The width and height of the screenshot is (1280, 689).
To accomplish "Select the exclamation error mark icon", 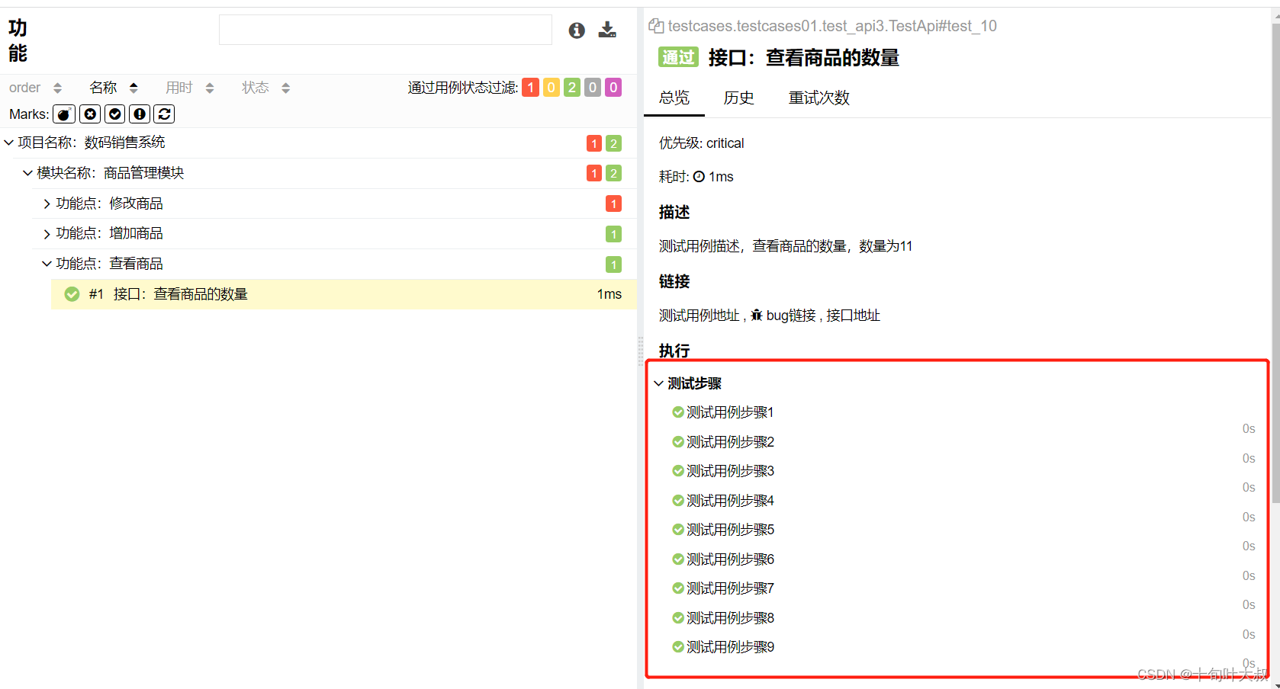I will tap(140, 114).
